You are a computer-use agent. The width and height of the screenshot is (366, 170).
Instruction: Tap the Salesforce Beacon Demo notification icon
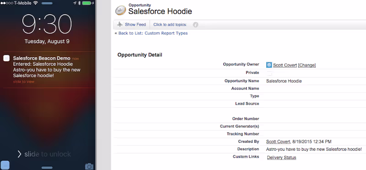pos(6,58)
